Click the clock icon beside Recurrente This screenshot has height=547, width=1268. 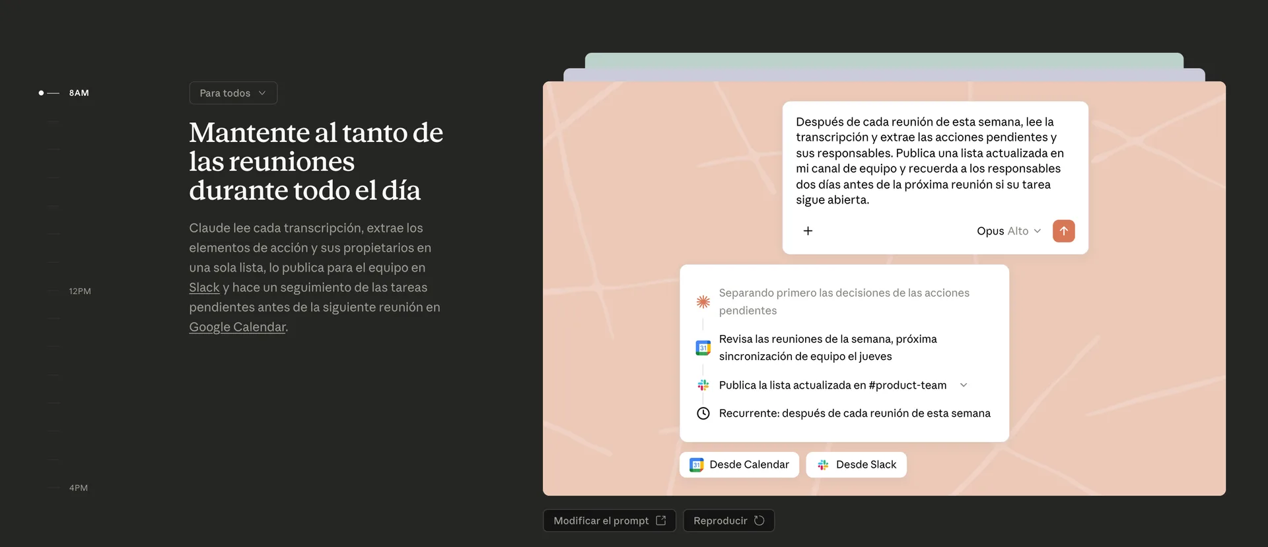703,414
